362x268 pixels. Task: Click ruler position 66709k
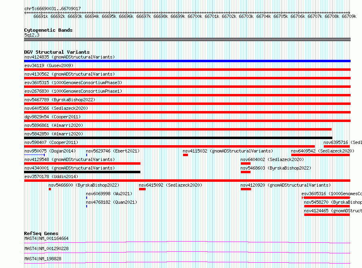tap(349, 16)
